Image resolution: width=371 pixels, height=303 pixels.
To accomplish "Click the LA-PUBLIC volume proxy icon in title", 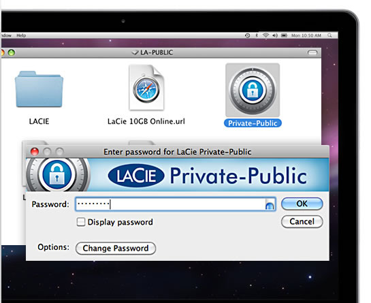I will (x=135, y=52).
